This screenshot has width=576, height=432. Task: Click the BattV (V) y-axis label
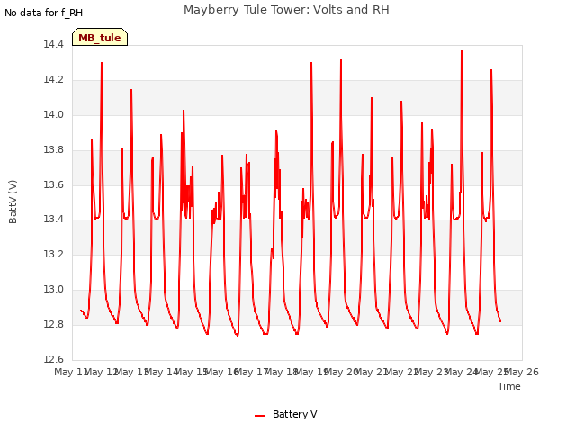[13, 202]
